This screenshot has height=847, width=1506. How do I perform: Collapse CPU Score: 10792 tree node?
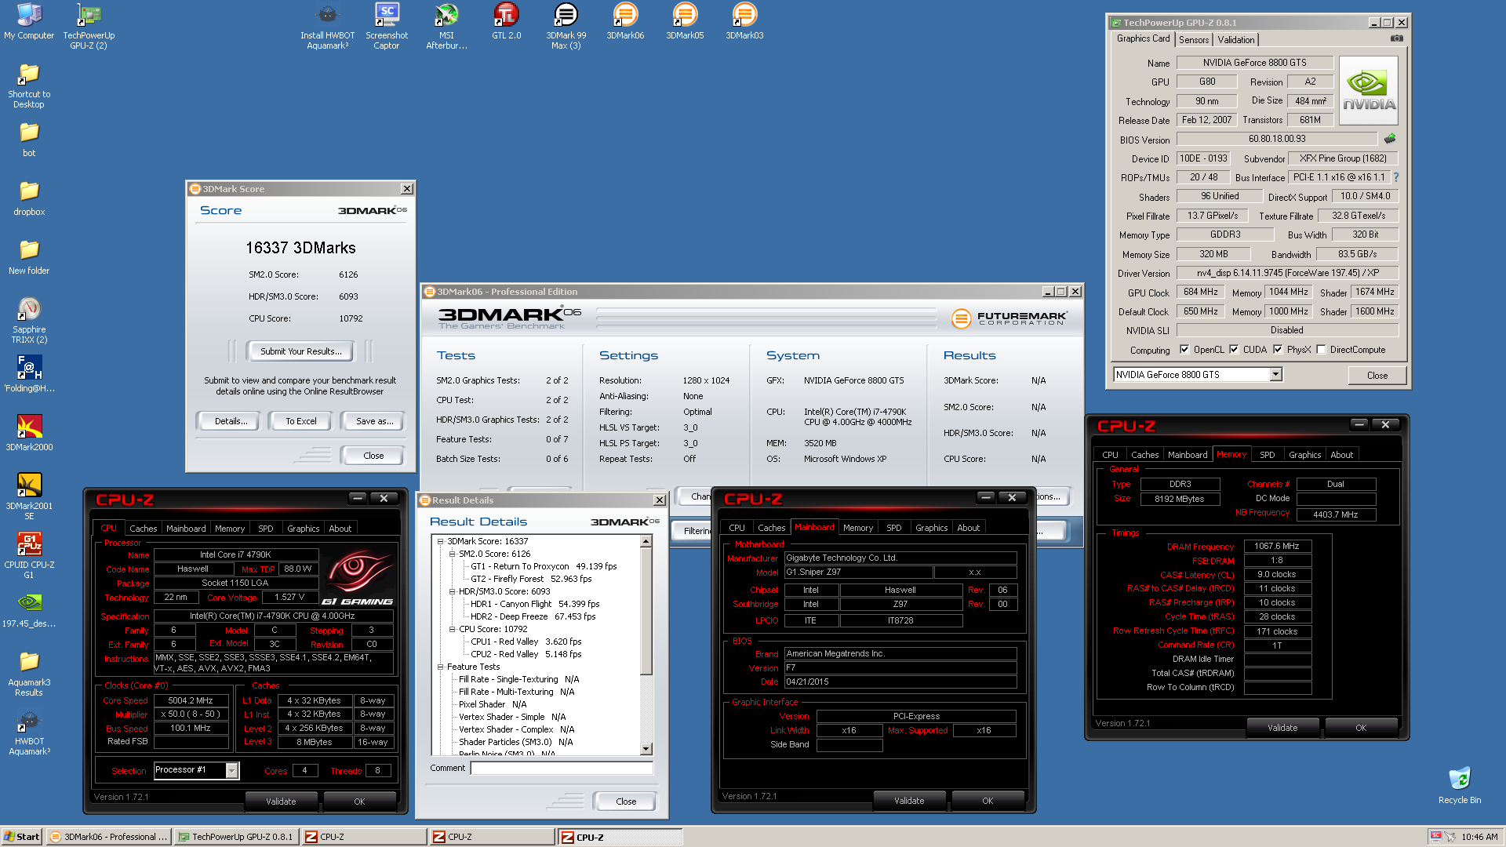point(452,629)
